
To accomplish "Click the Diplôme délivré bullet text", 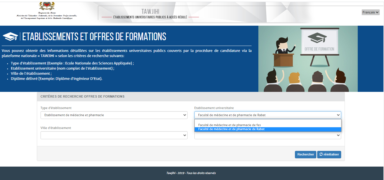I will tap(57, 78).
